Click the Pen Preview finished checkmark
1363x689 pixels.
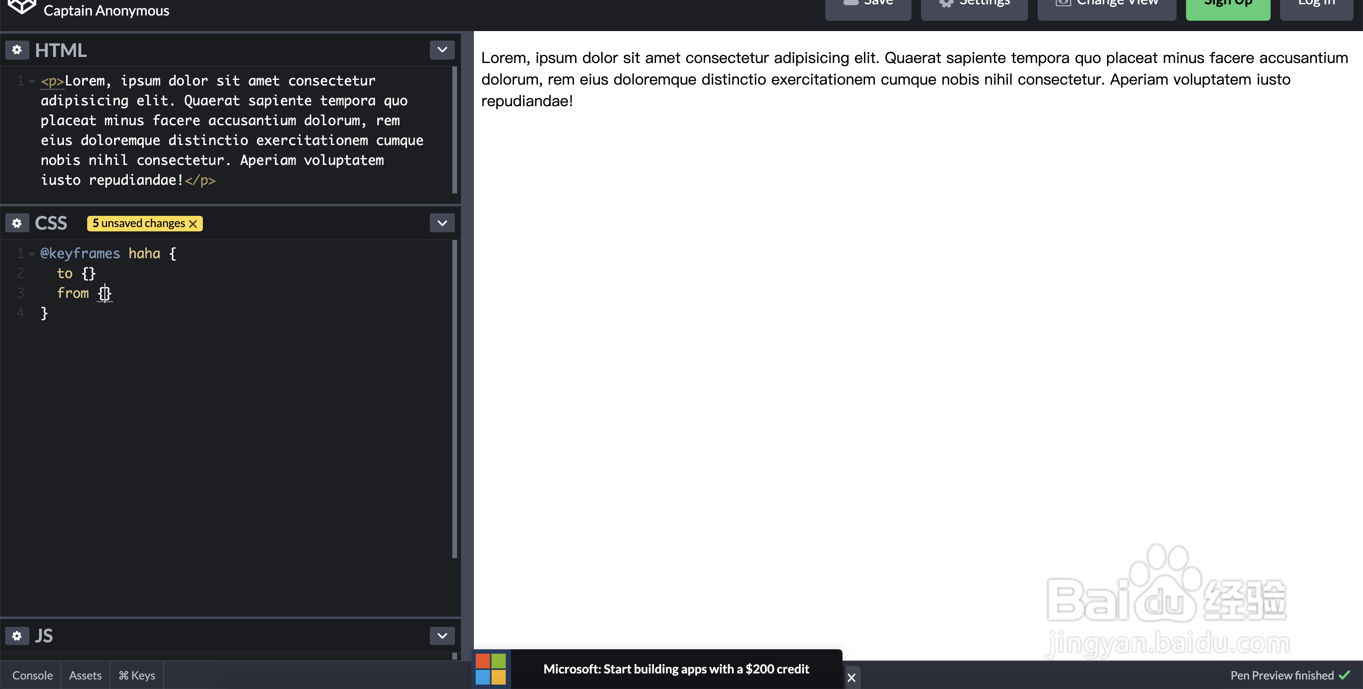tap(1344, 675)
